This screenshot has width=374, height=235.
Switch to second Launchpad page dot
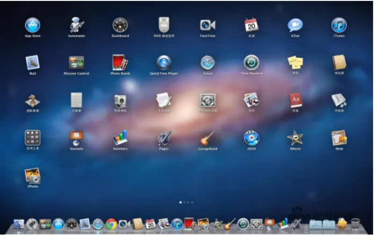185,202
